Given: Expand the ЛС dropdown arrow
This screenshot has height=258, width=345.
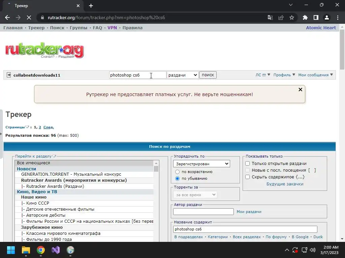Looking at the screenshot, I should [269, 75].
